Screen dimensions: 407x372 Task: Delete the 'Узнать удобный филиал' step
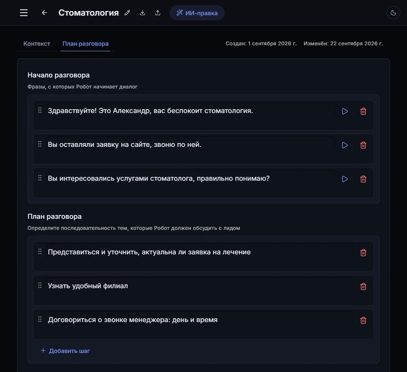click(x=363, y=287)
